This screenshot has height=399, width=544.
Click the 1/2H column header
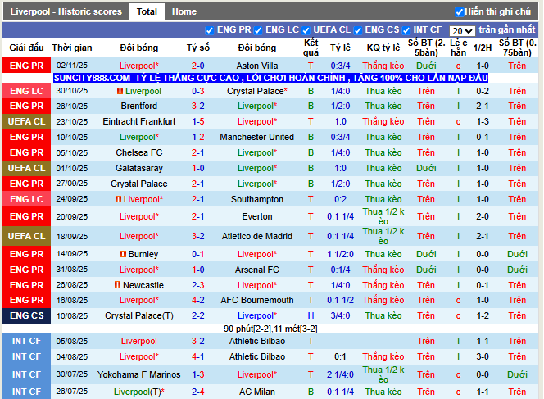(x=483, y=48)
